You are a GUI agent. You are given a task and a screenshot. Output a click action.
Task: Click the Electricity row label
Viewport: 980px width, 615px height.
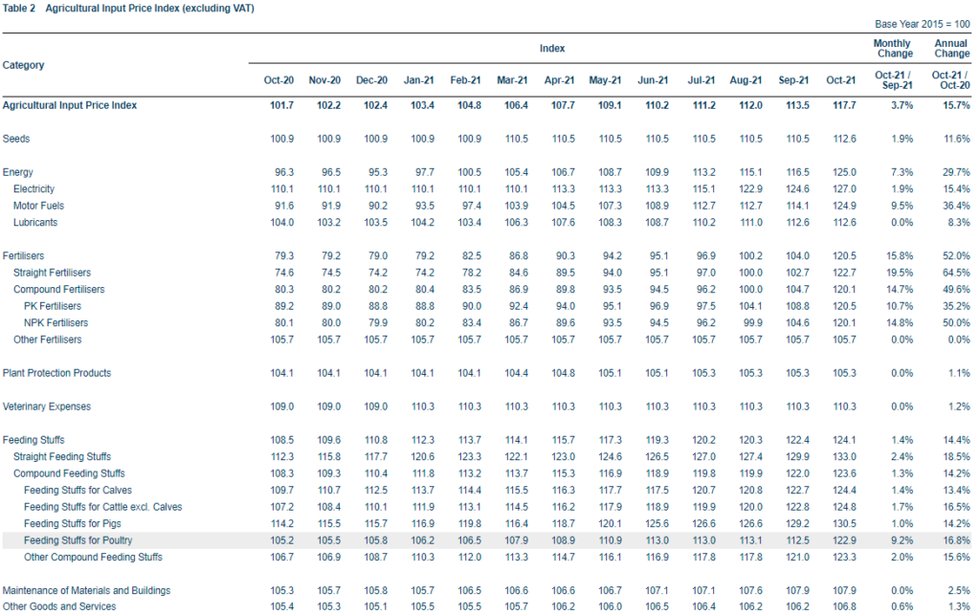35,189
